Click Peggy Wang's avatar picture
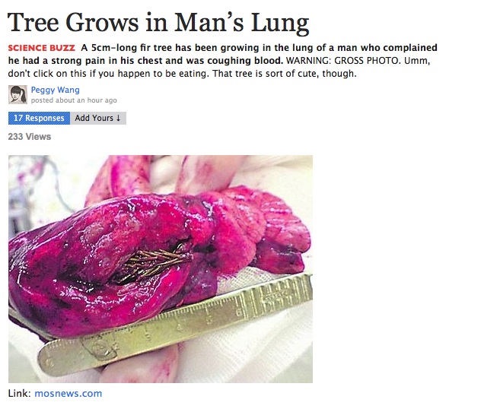Image resolution: width=481 pixels, height=412 pixels. tap(18, 95)
